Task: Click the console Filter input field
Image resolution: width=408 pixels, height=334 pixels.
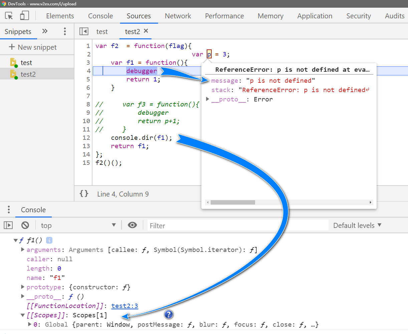Action: (238, 226)
